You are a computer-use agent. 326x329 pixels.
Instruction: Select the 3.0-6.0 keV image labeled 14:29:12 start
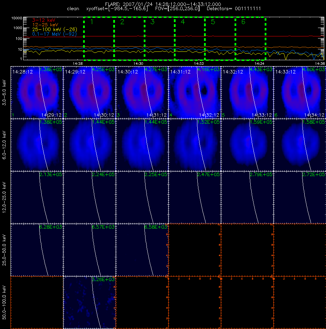[x=89, y=92]
